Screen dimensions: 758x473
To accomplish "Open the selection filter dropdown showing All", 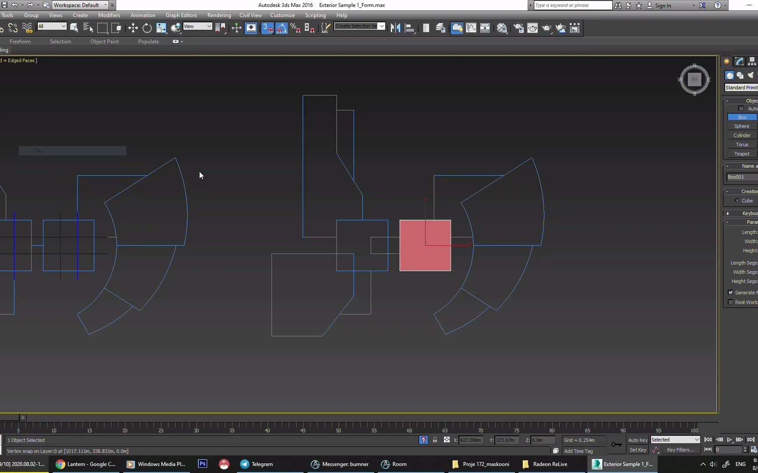I will (x=52, y=26).
